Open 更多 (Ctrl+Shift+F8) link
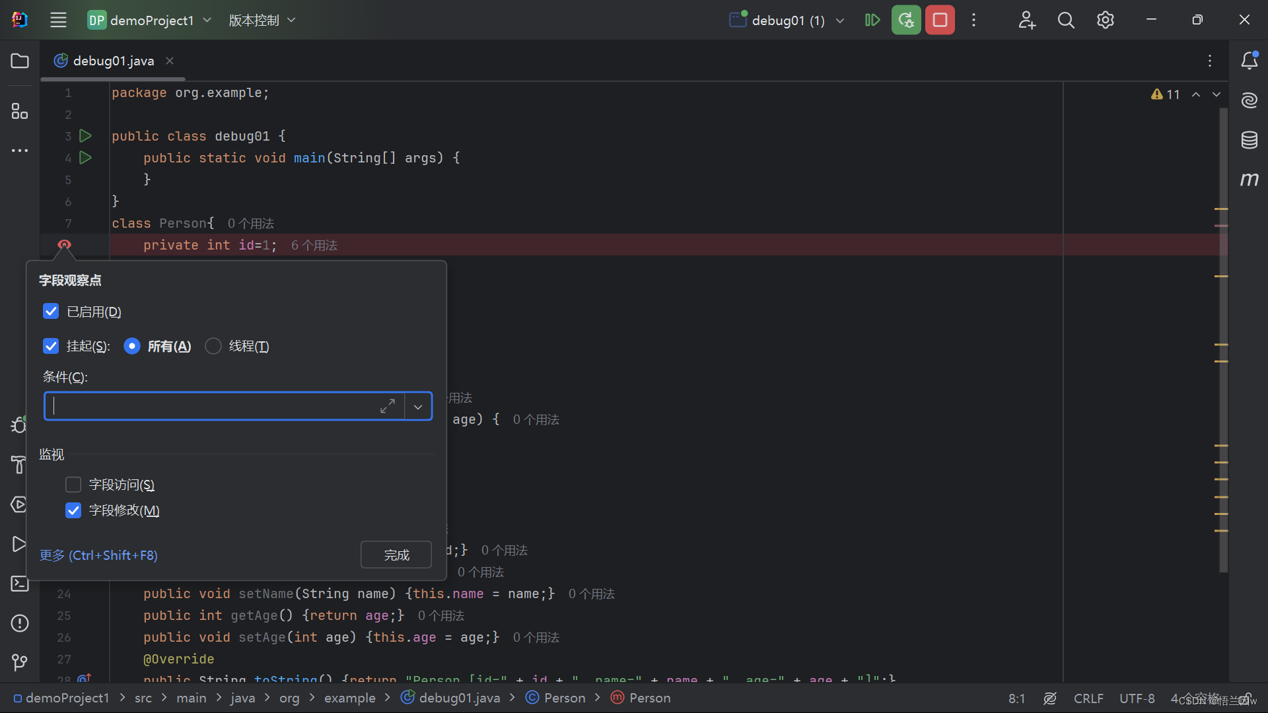Viewport: 1268px width, 713px height. coord(98,555)
